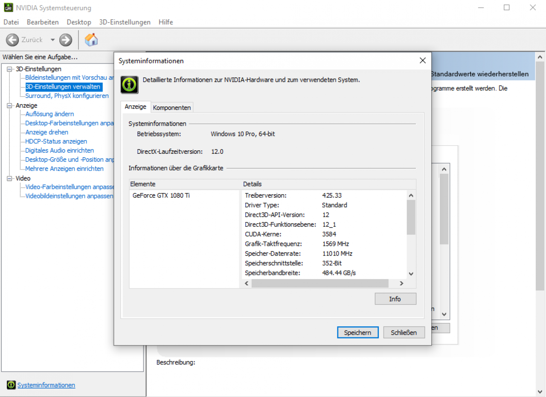
Task: Open the Hilfe menu
Action: click(x=166, y=22)
